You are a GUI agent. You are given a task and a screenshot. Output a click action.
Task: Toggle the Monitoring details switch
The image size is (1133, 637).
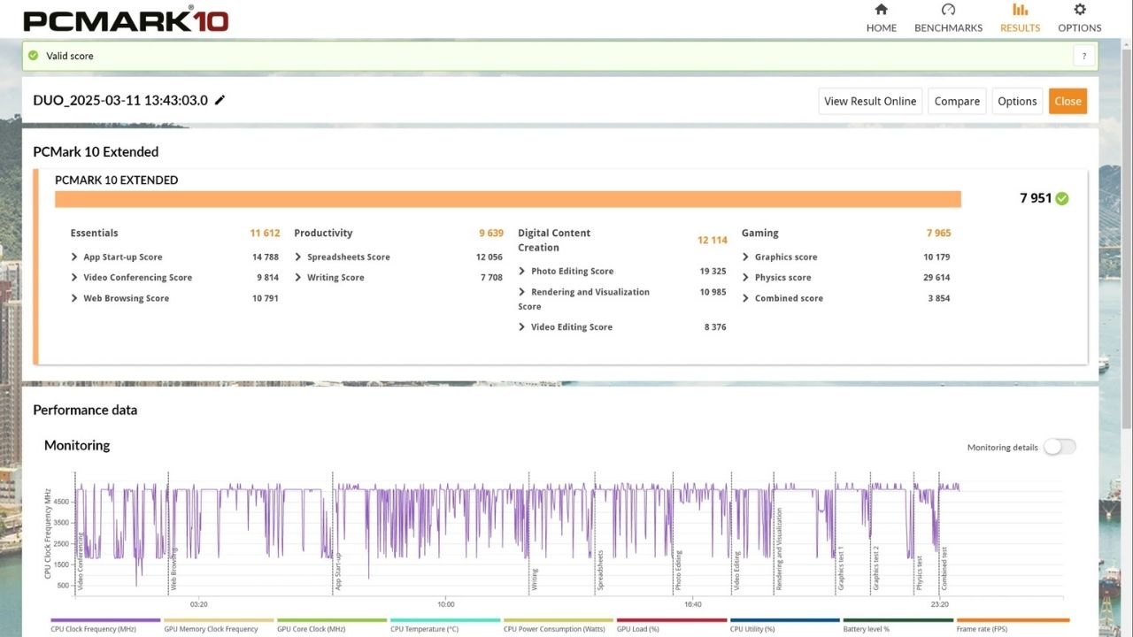pyautogui.click(x=1059, y=447)
